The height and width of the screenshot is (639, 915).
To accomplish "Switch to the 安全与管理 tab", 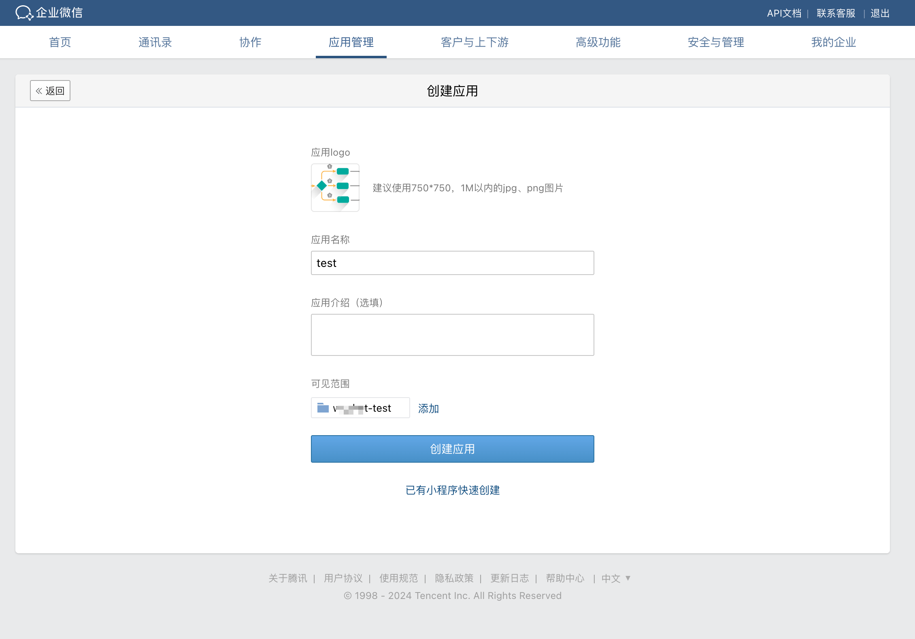I will (716, 42).
